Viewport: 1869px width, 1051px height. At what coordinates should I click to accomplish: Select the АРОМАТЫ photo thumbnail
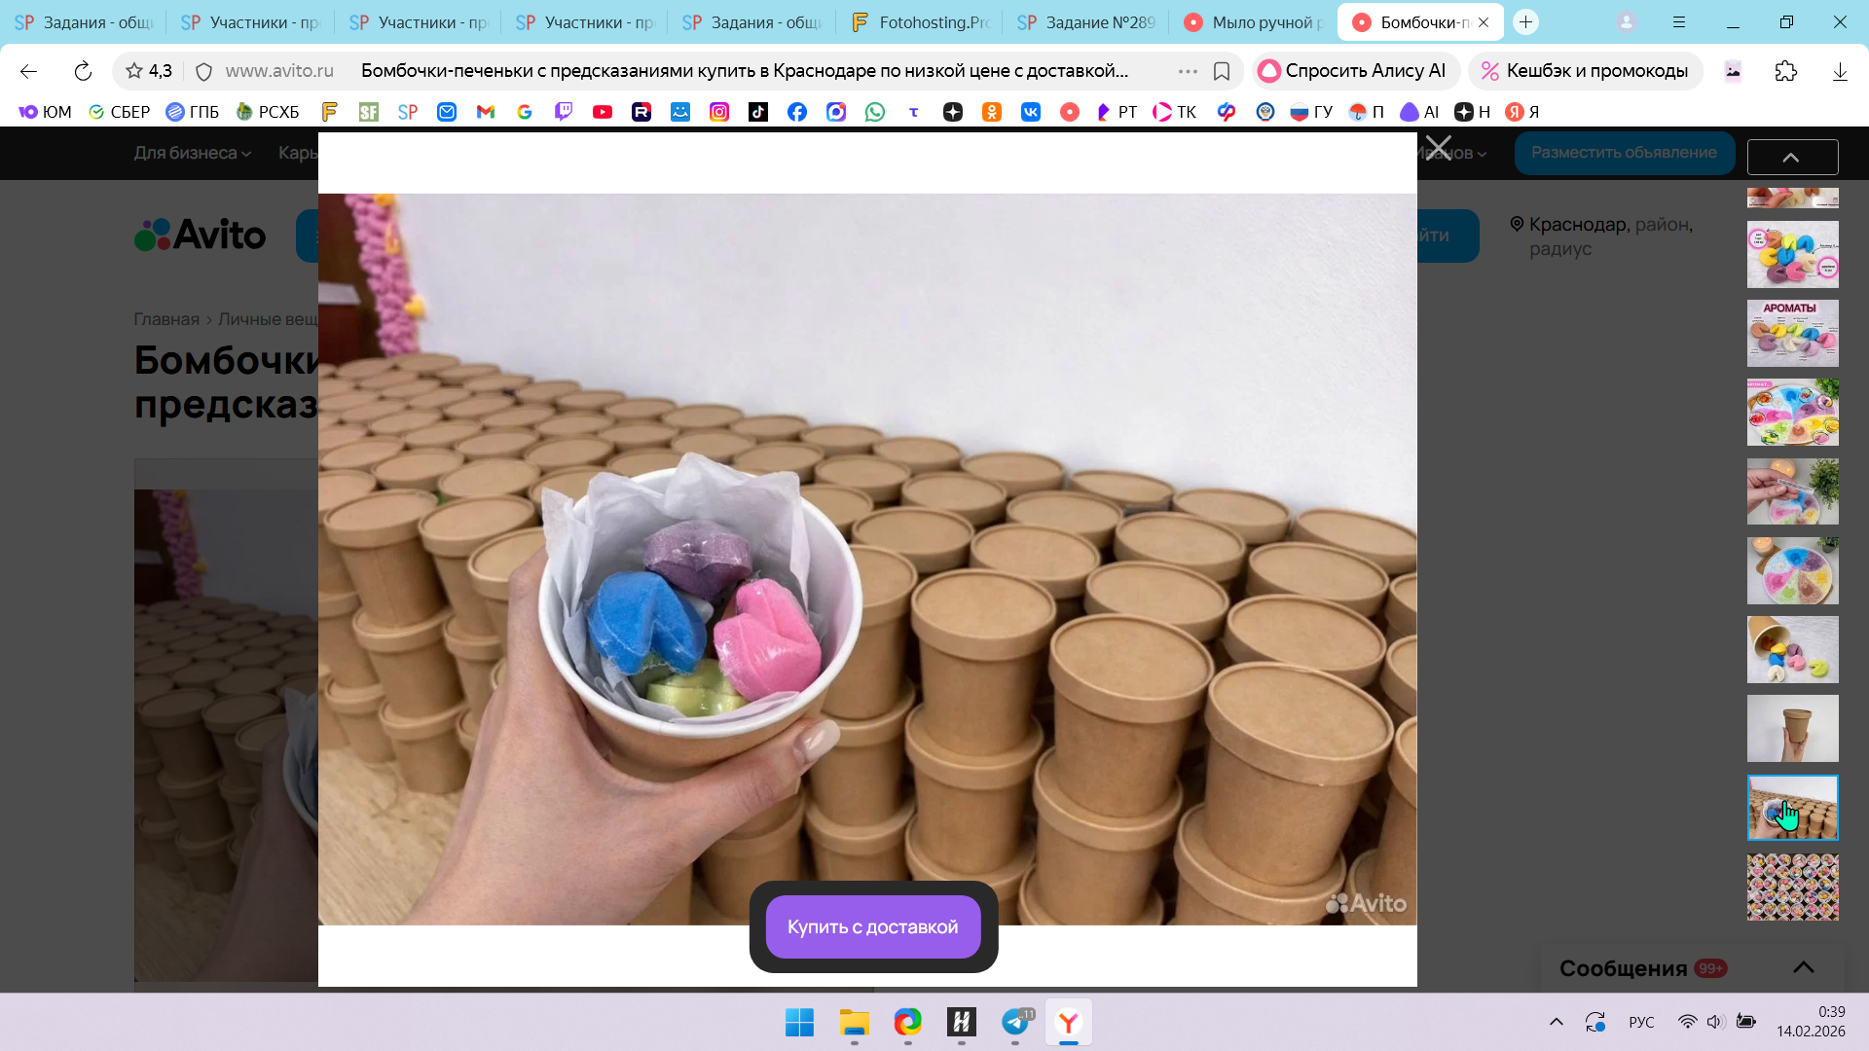tap(1792, 333)
